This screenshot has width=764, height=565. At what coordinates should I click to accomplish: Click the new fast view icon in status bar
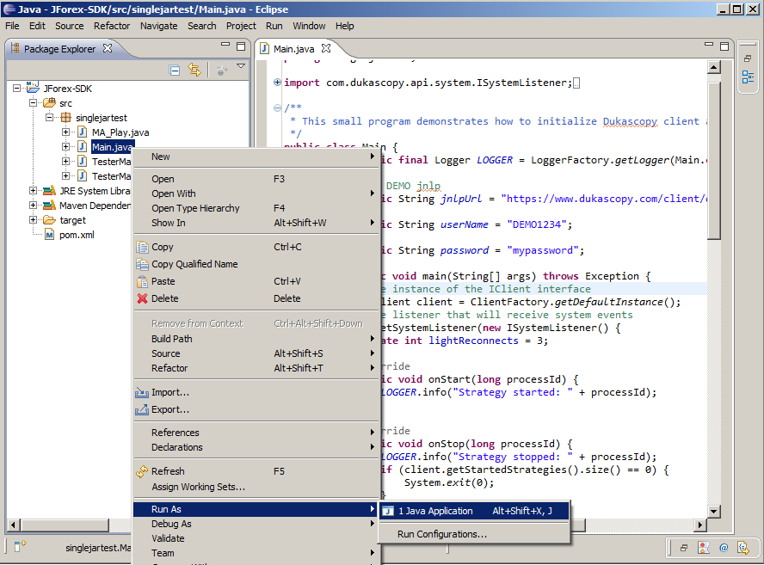pyautogui.click(x=20, y=546)
